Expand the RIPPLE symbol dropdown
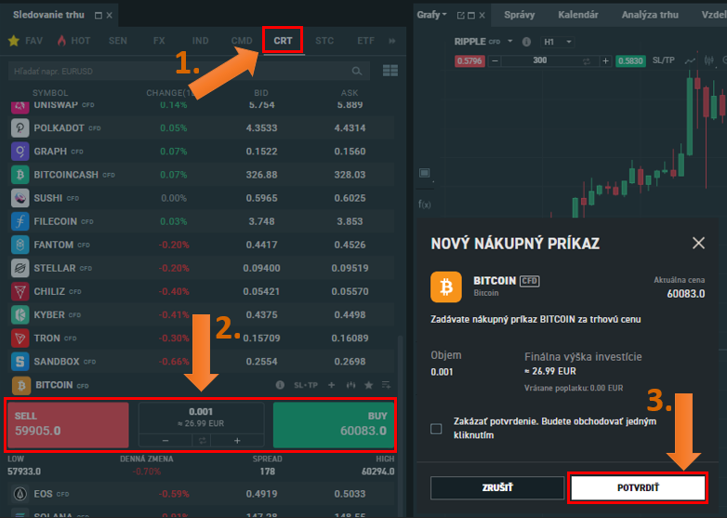 pyautogui.click(x=510, y=41)
